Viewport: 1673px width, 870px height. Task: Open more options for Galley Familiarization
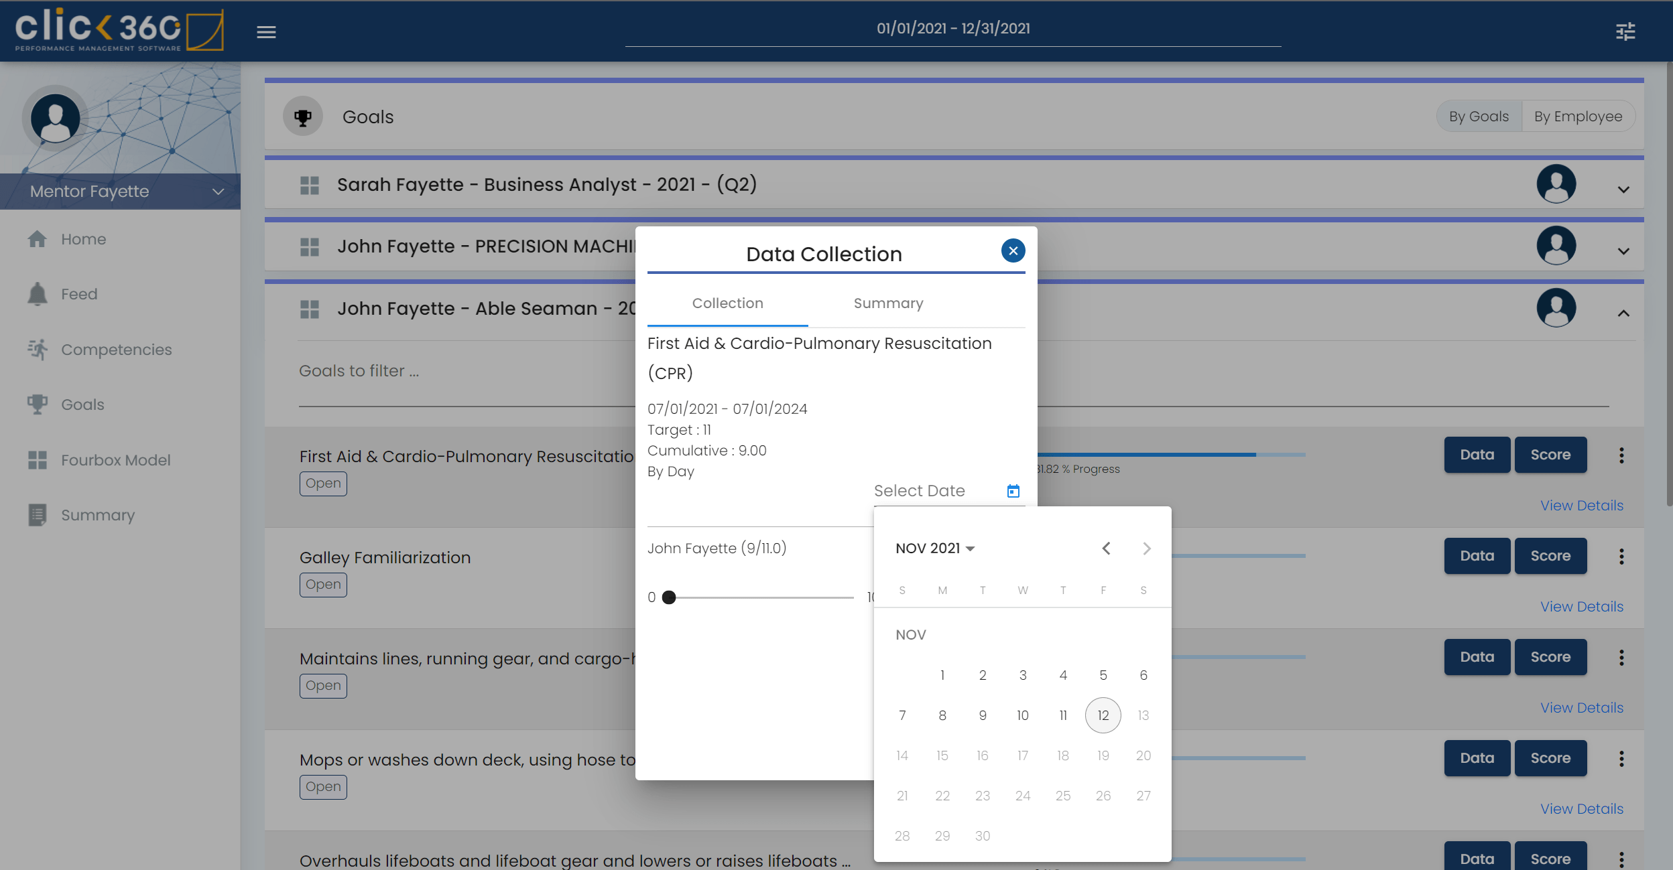pos(1621,556)
